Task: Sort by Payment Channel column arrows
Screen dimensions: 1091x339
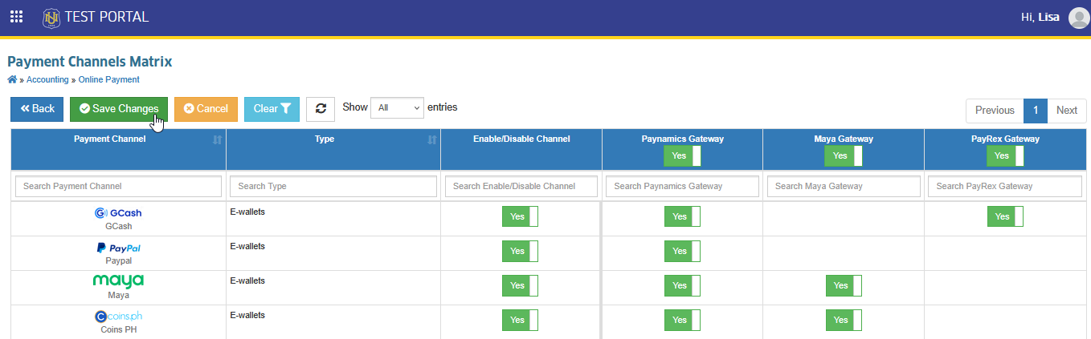Action: tap(217, 139)
